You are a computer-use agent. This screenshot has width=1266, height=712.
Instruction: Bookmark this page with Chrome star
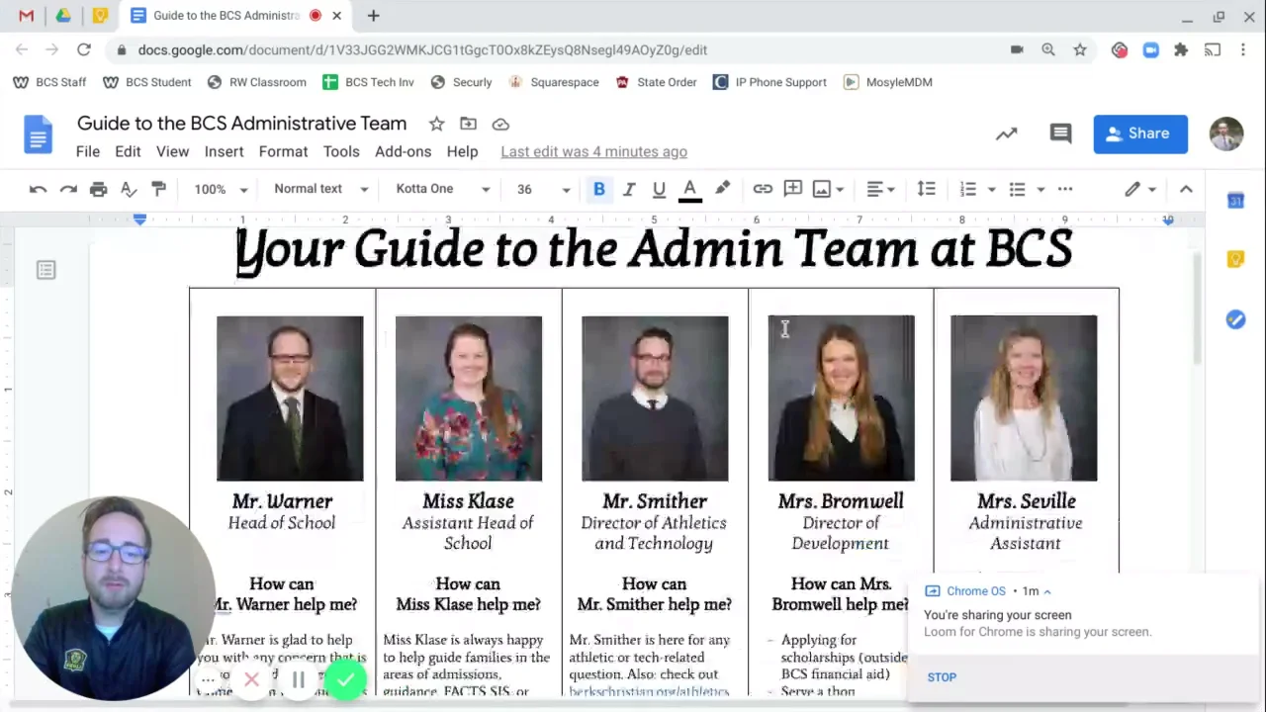1080,49
